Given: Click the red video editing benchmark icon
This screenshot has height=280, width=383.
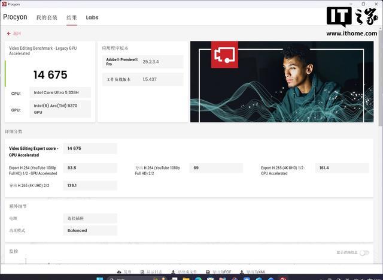Looking at the screenshot, I should (224, 55).
